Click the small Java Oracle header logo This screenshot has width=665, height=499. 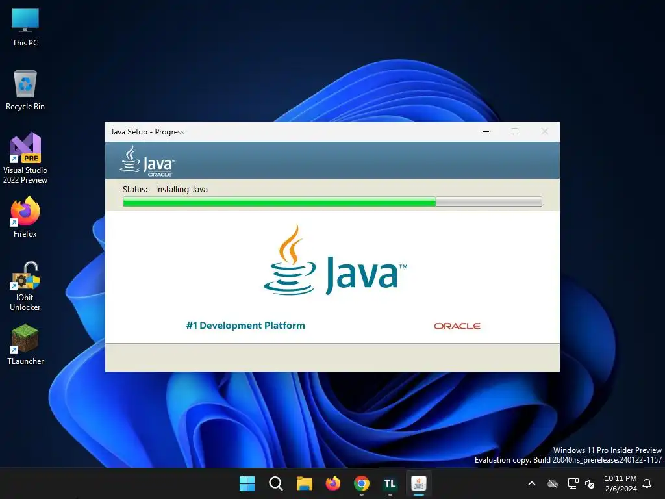tap(147, 161)
